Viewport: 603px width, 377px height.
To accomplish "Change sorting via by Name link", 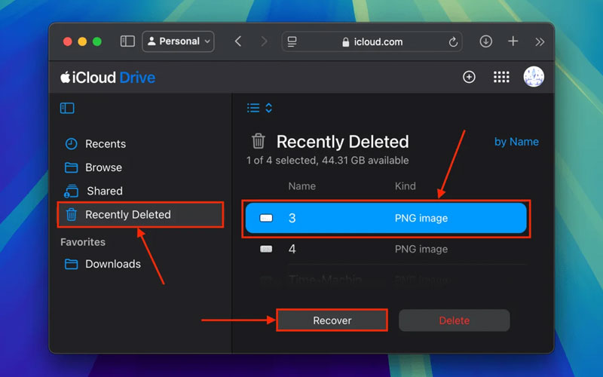I will pos(516,142).
